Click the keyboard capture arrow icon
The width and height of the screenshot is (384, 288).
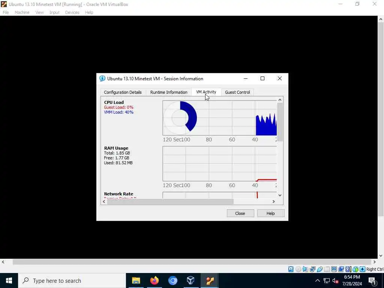363,269
